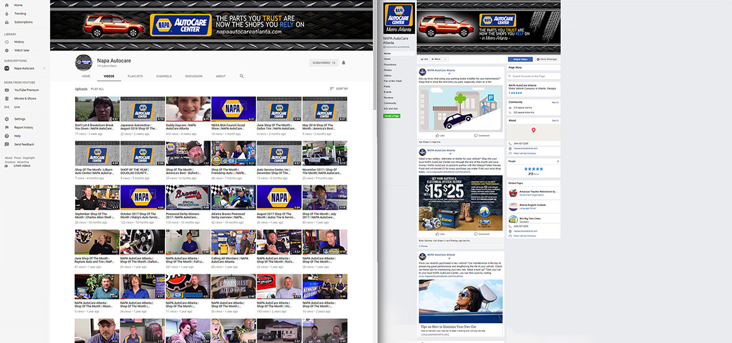
Task: Click the YouTube Home icon in sidebar
Action: pos(7,4)
